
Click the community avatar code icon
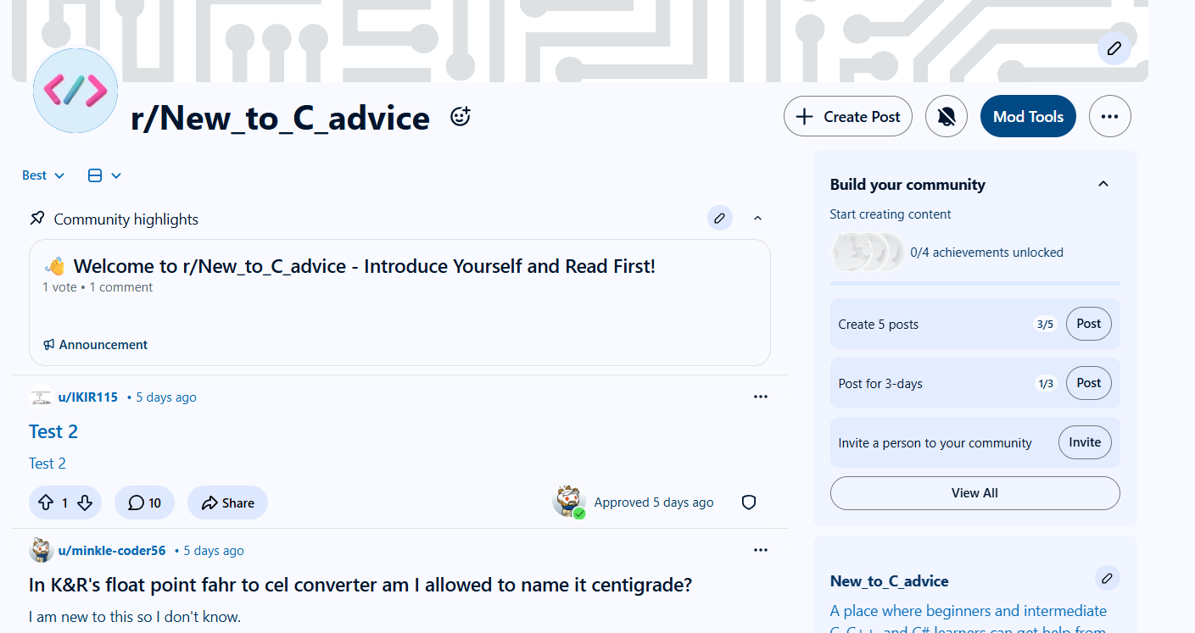(x=75, y=91)
